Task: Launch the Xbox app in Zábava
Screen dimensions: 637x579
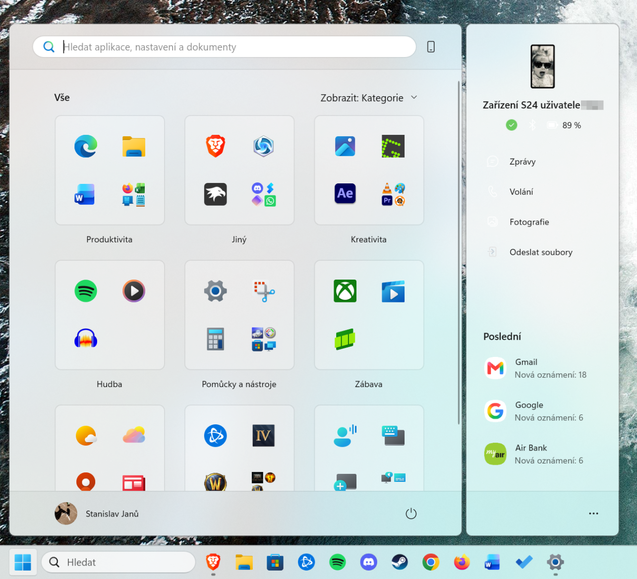Action: tap(345, 291)
